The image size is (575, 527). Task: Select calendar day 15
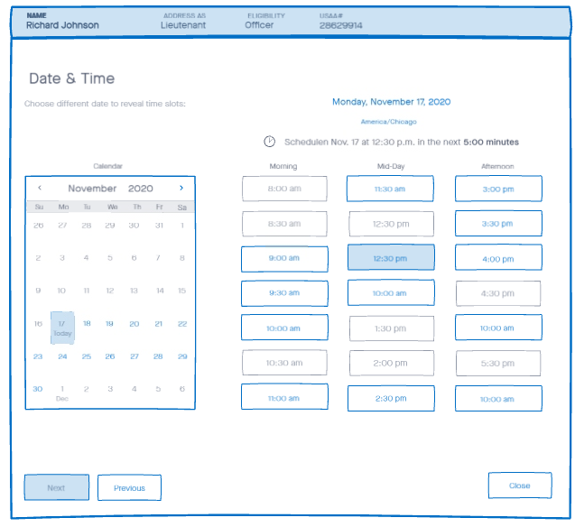click(182, 291)
